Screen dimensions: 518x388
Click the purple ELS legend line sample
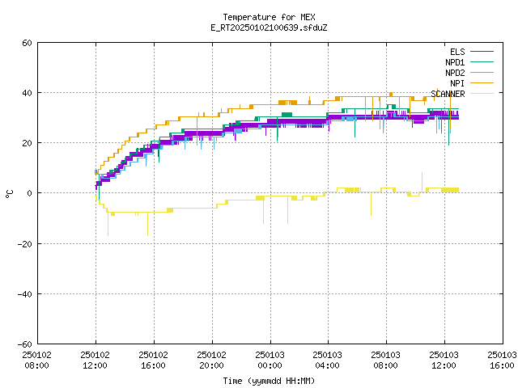click(482, 52)
